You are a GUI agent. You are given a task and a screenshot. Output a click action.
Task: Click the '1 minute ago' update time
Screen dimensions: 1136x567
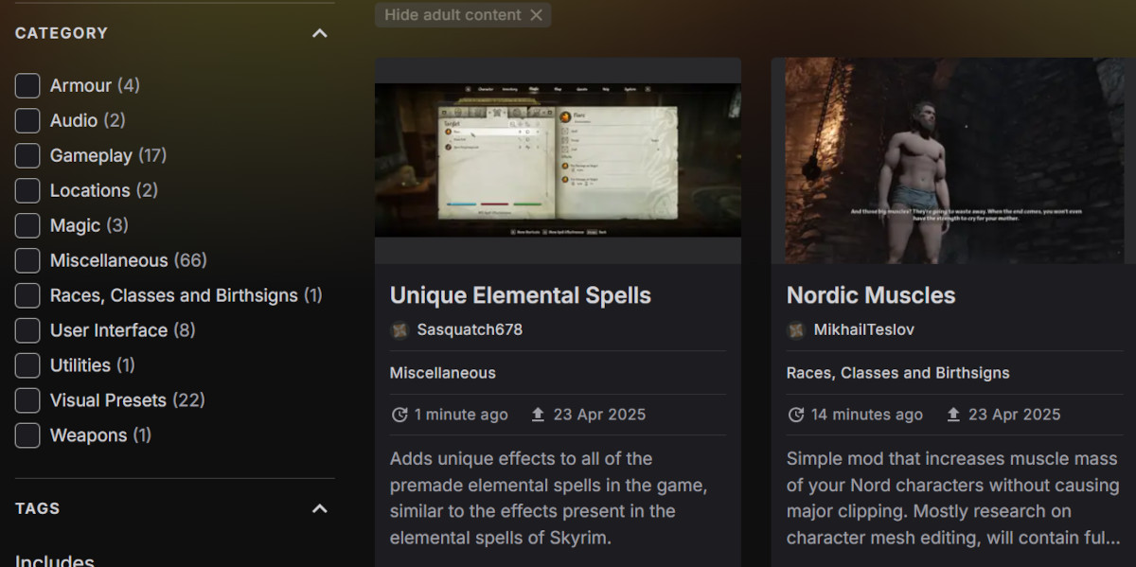[461, 415]
